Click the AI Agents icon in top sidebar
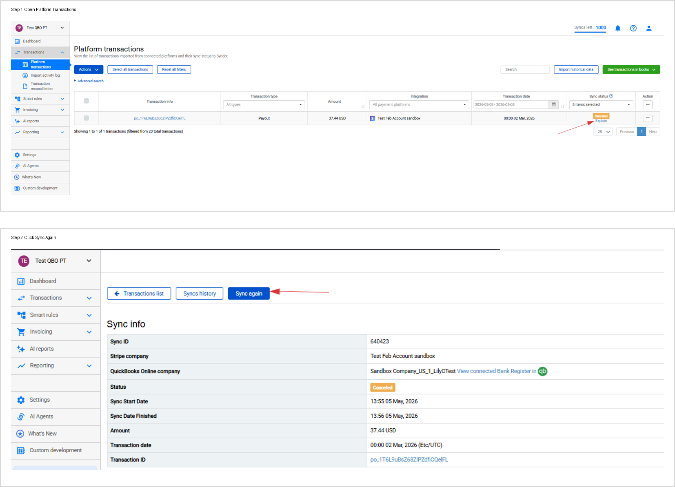This screenshot has width=675, height=487. coord(17,166)
